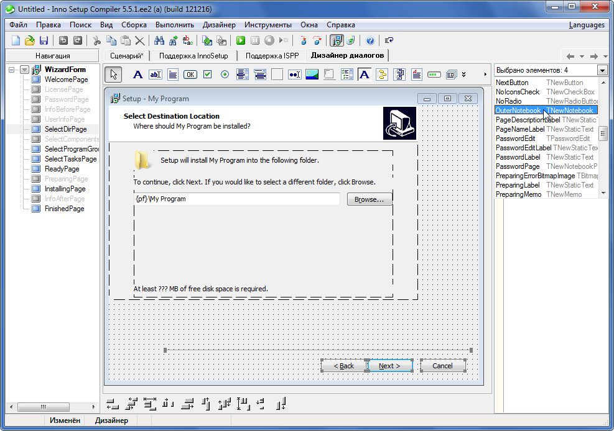This screenshot has height=431, width=614.
Task: Pick the label component with the blue A icon
Action: 138,75
